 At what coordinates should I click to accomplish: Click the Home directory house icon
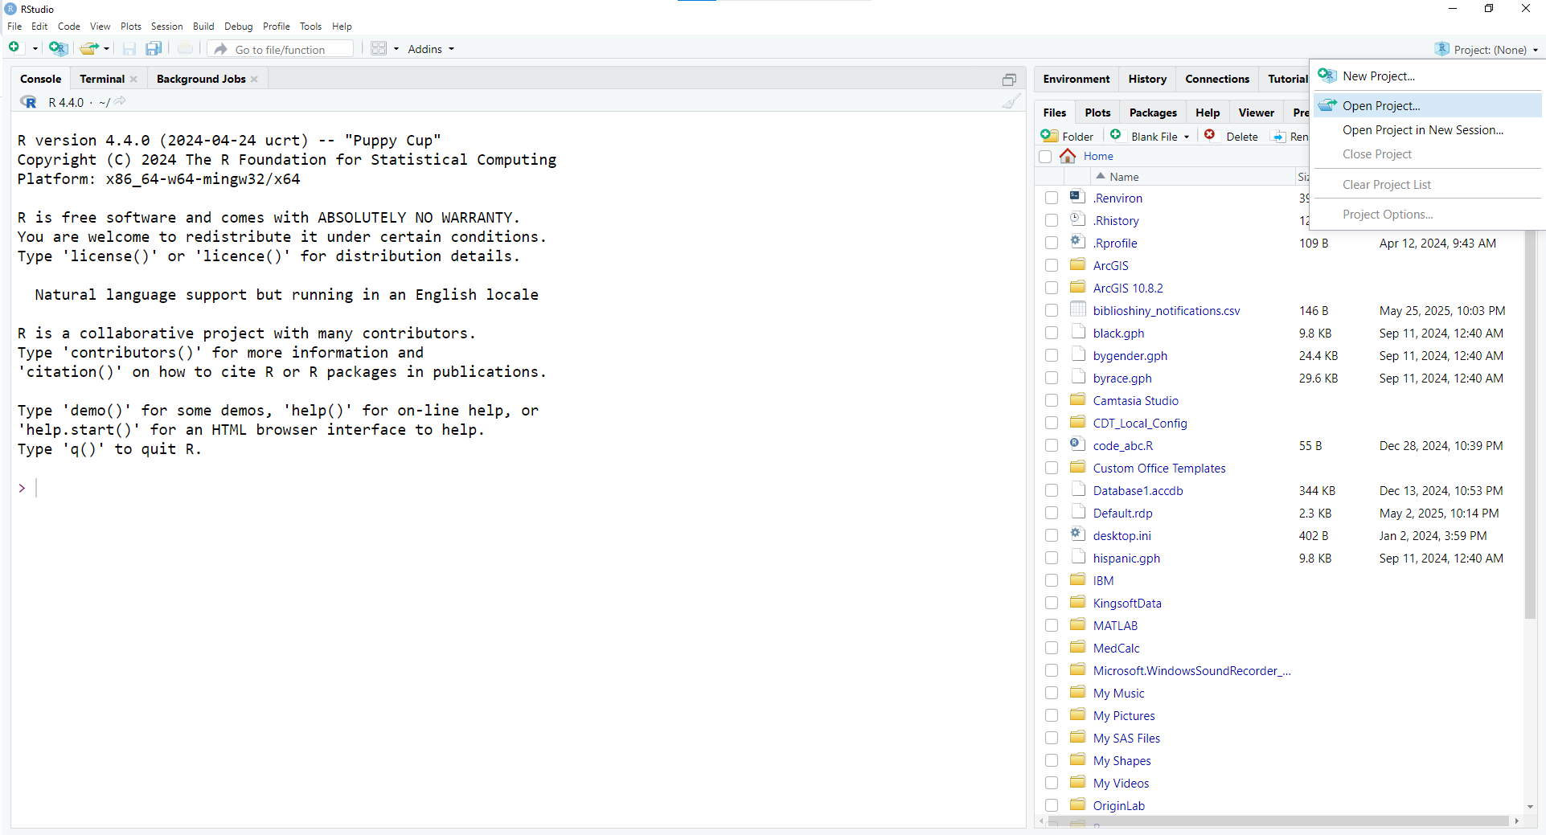click(x=1068, y=156)
